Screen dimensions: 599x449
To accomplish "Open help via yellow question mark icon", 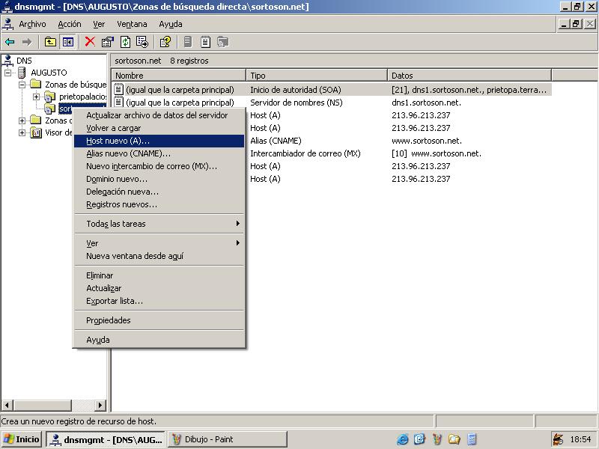I will coord(165,42).
